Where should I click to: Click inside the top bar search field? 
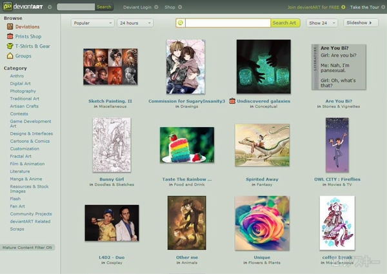[x=75, y=7]
